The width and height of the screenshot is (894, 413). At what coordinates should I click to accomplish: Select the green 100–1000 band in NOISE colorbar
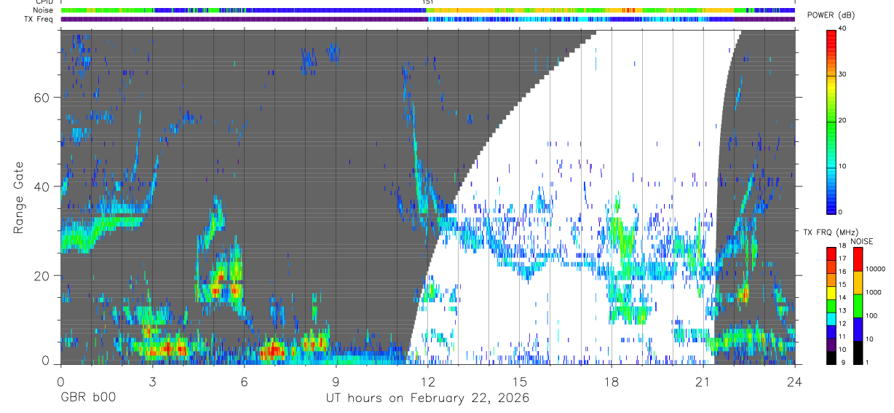coord(858,305)
